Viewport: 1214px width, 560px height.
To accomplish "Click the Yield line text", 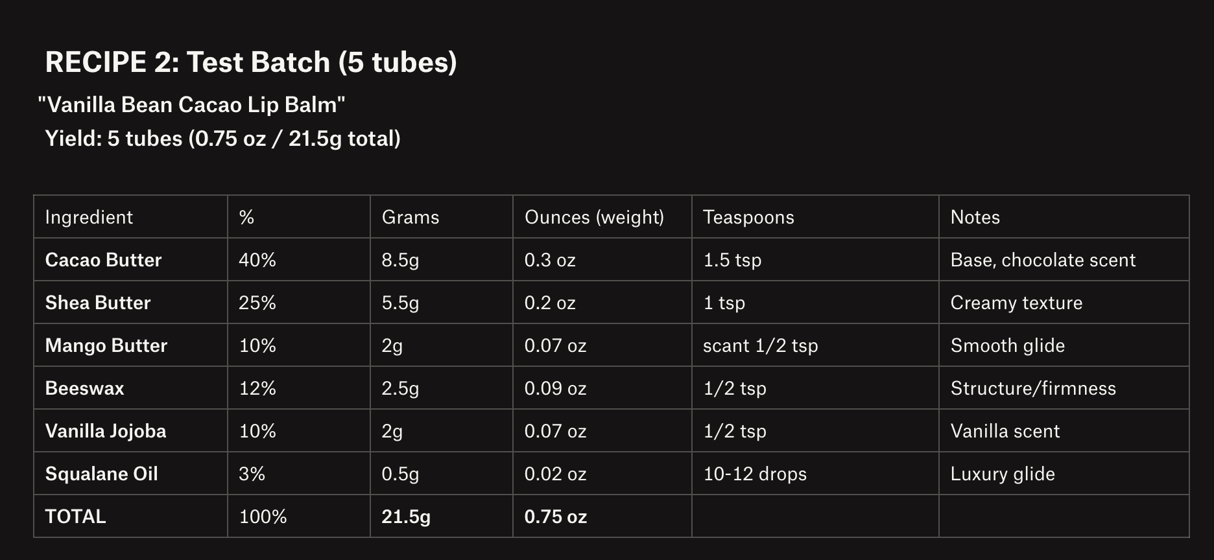I will 222,139.
